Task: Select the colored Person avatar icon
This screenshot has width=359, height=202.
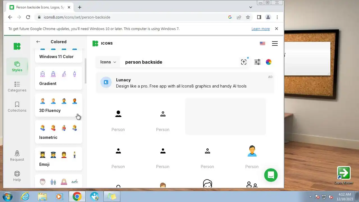Action: pos(252,151)
